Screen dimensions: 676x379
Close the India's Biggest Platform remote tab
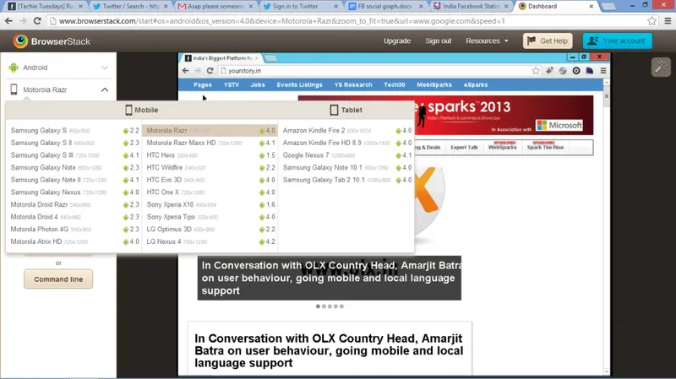pyautogui.click(x=257, y=57)
